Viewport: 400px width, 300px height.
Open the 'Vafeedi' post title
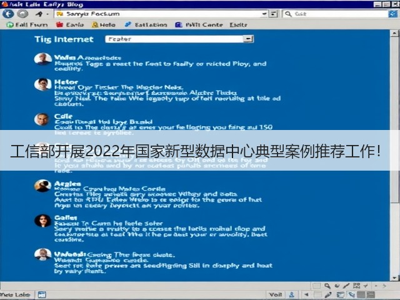114,254
